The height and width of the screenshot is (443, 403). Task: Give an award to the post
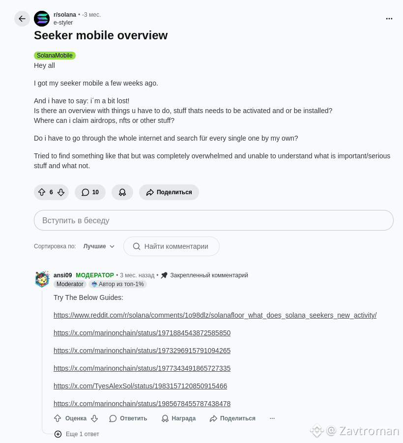pyautogui.click(x=122, y=192)
